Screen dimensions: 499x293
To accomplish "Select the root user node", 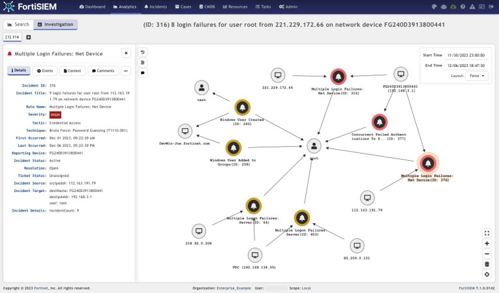I will (314, 146).
